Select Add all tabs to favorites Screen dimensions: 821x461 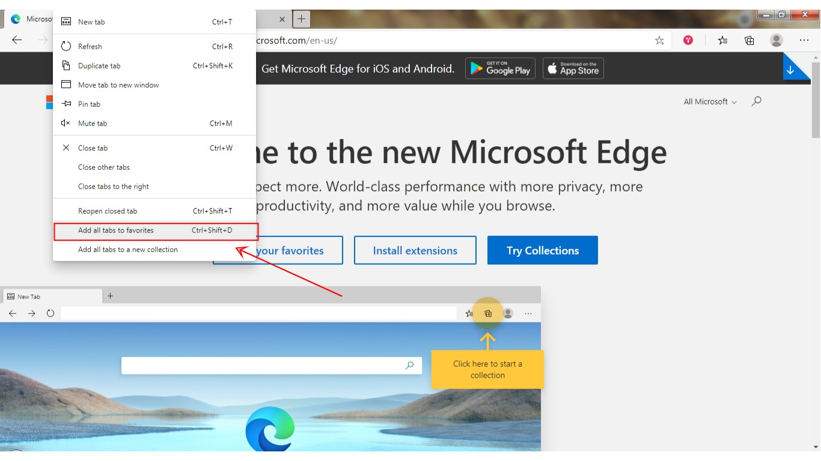pos(154,230)
